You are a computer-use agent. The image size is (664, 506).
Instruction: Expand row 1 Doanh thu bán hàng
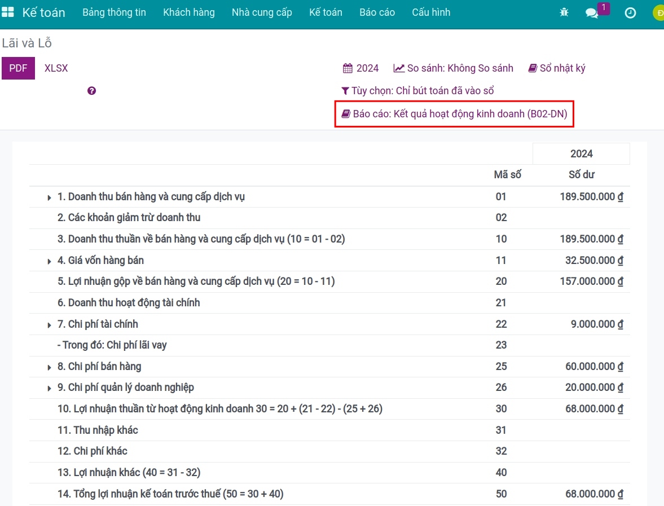[50, 197]
